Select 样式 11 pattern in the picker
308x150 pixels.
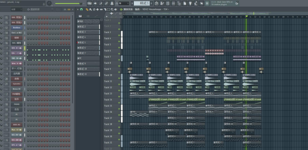coord(88,74)
